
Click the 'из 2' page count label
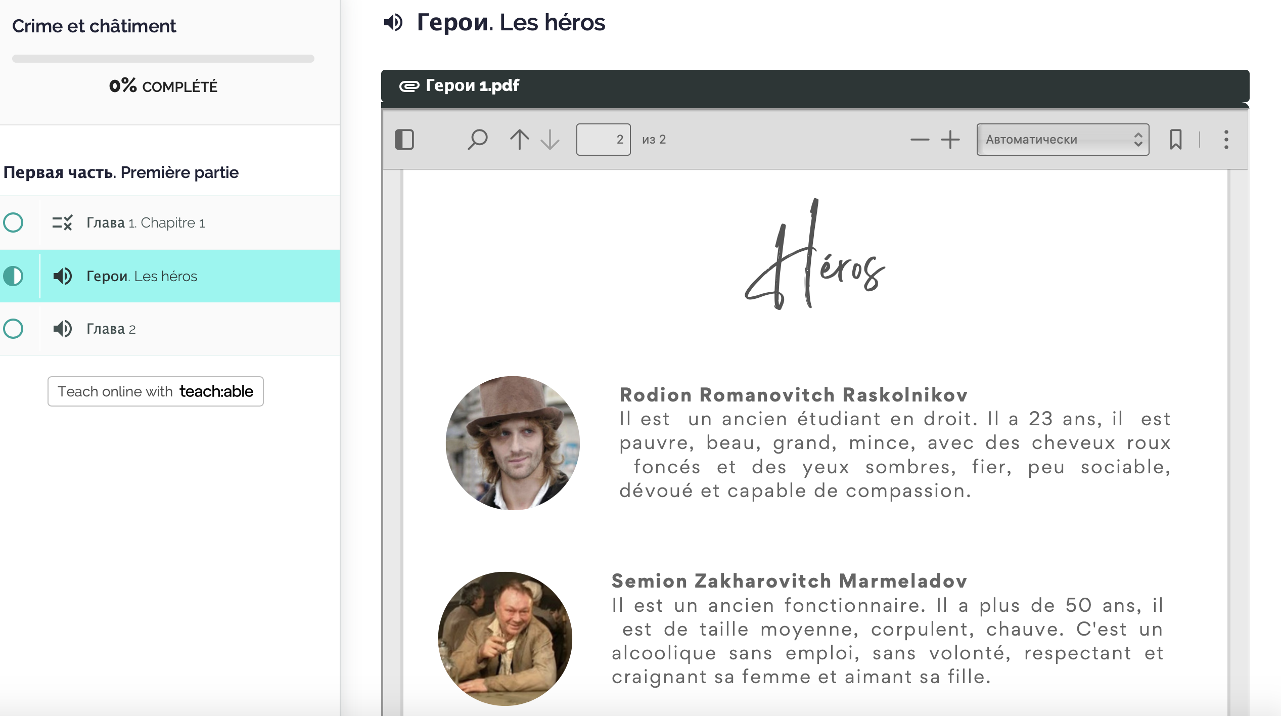(654, 140)
